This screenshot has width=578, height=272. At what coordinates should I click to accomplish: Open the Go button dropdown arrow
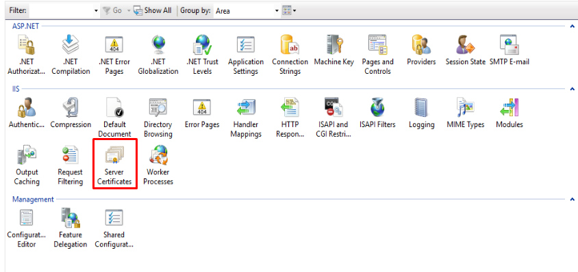click(x=129, y=11)
